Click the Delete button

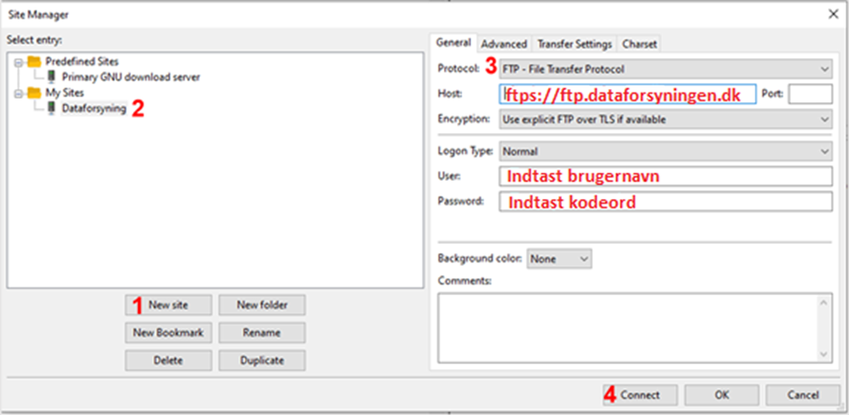coord(168,360)
